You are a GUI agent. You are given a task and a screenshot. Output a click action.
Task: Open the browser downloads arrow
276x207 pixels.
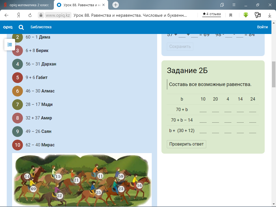pos(270,15)
